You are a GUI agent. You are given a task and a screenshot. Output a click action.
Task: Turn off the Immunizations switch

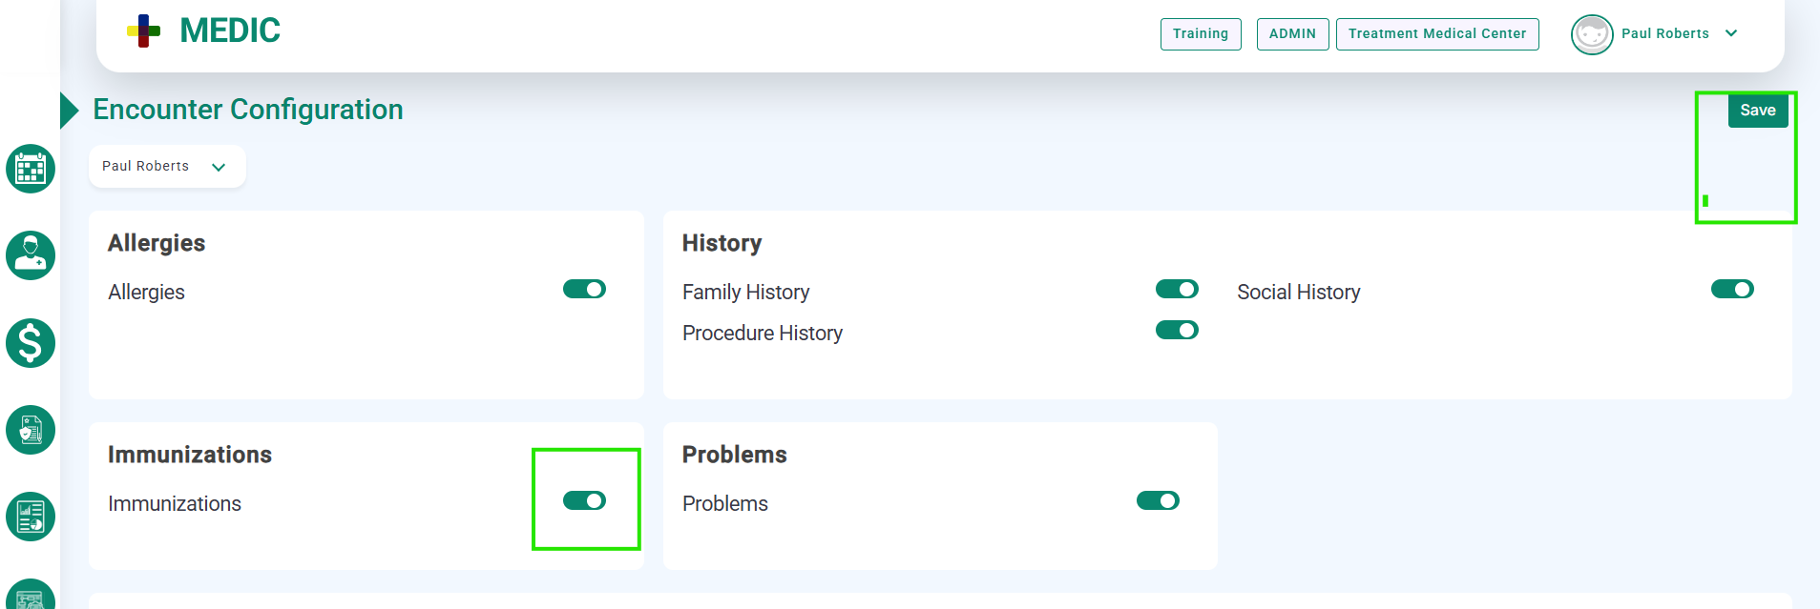584,500
